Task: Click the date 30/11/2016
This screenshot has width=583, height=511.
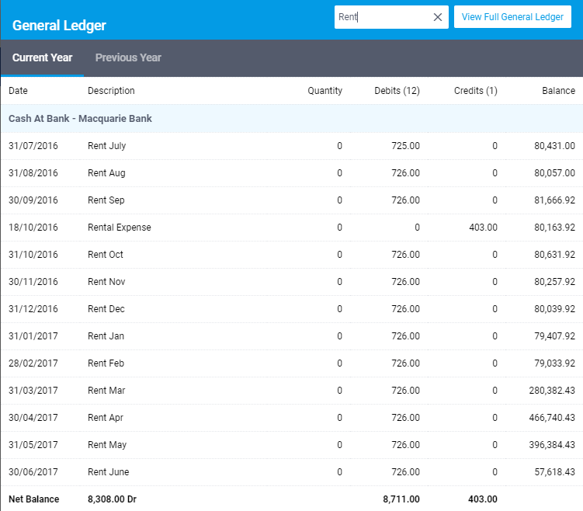Action: [33, 282]
